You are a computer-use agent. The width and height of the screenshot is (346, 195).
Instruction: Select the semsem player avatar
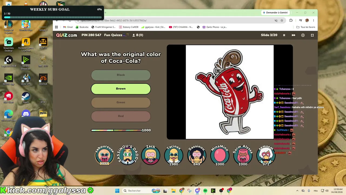[x=266, y=155]
